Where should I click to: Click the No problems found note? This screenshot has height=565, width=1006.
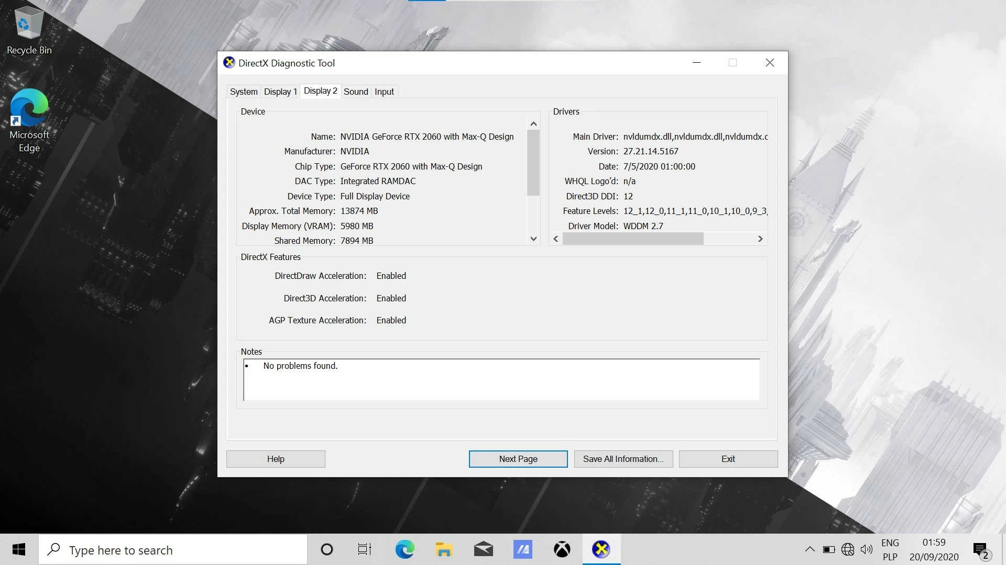(300, 366)
